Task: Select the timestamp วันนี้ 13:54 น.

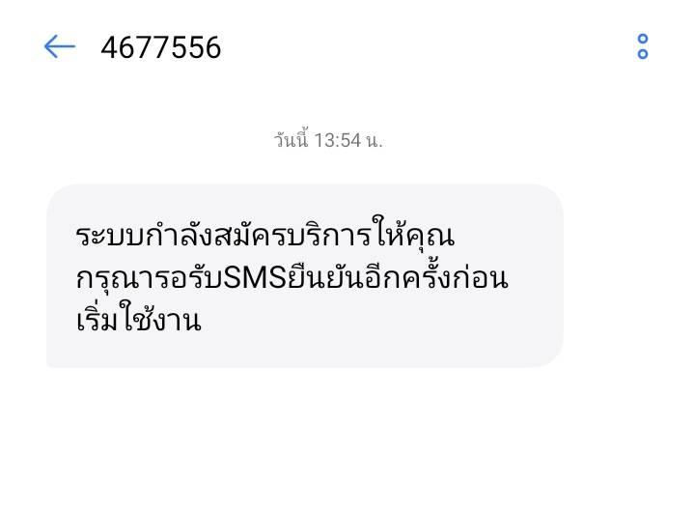Action: pyautogui.click(x=328, y=140)
